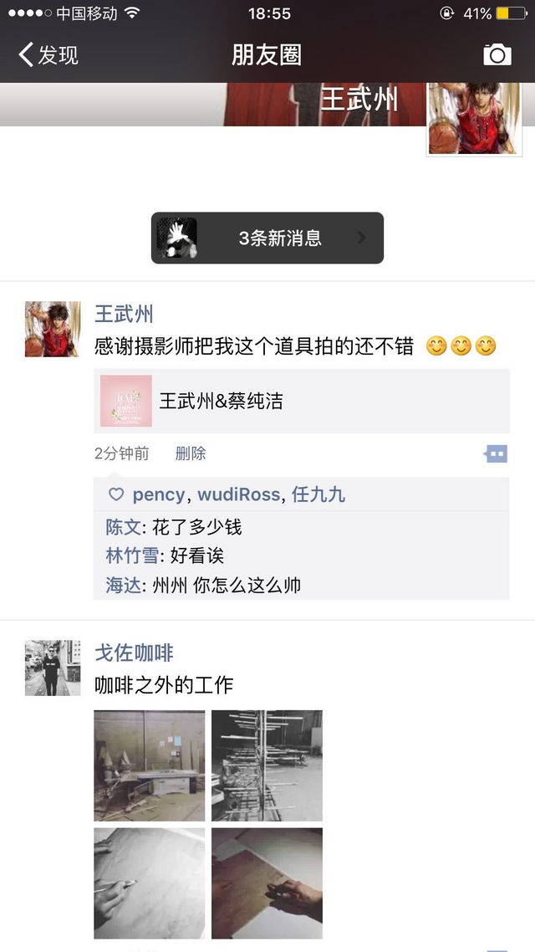The image size is (535, 952).
Task: Delete the post via 删除
Action: [191, 453]
